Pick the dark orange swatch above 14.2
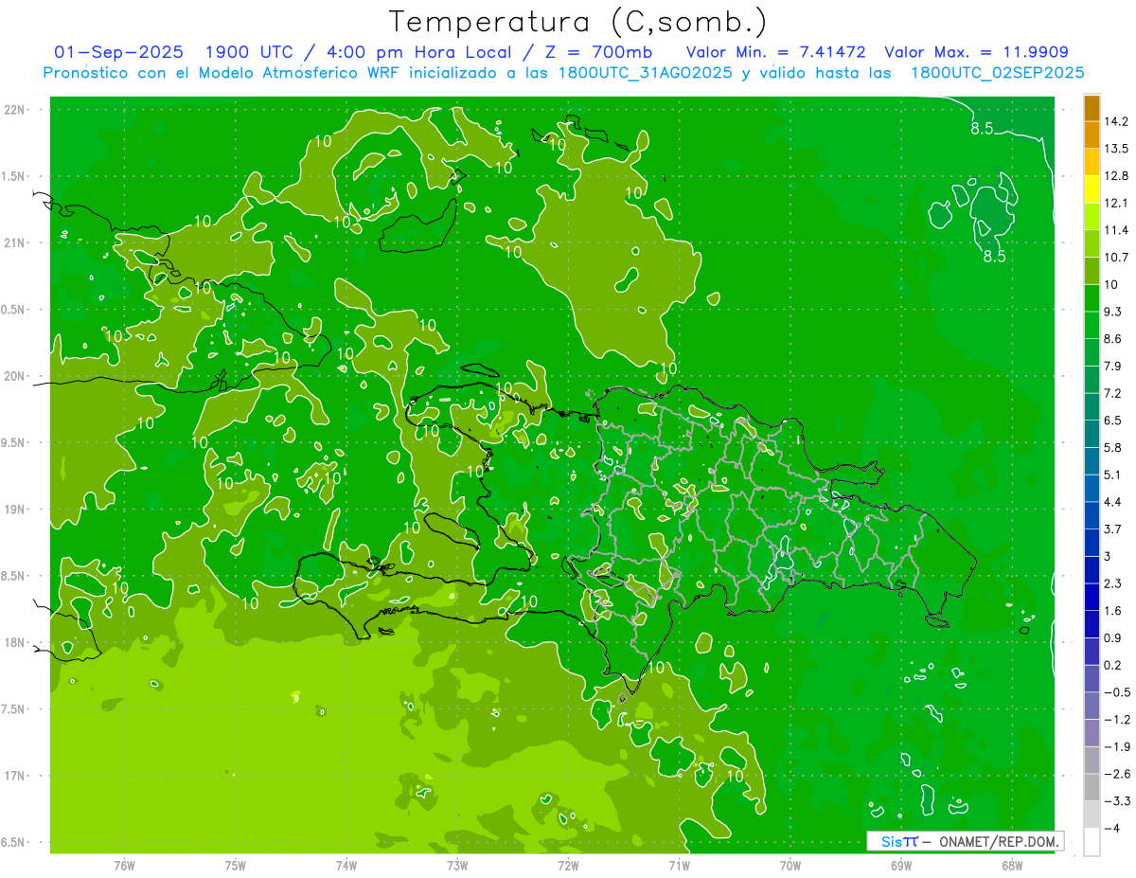Viewport: 1136px width, 878px height. (x=1092, y=108)
